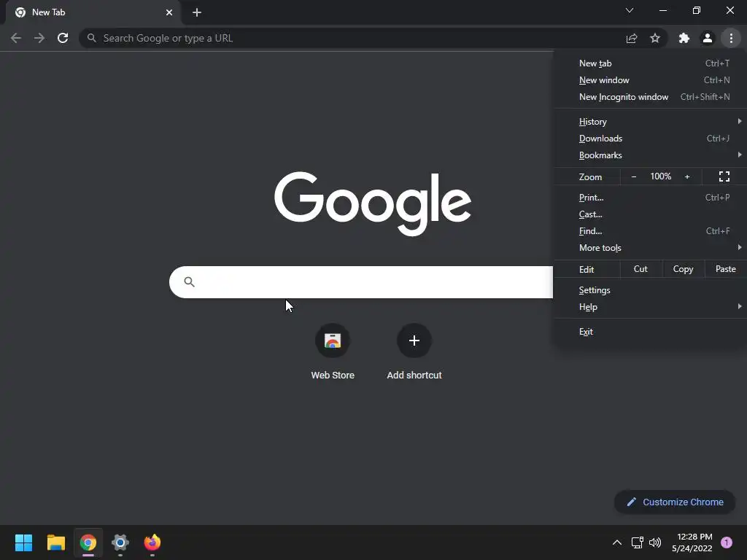The width and height of the screenshot is (747, 560).
Task: Click the Chrome taskbar icon
Action: pyautogui.click(x=88, y=542)
